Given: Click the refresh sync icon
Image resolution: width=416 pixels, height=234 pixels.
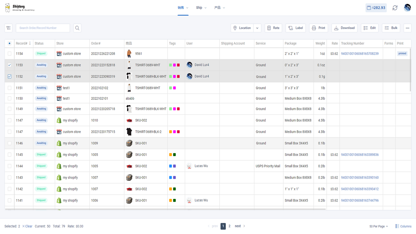Looking at the screenshot, I should pyautogui.click(x=395, y=8).
